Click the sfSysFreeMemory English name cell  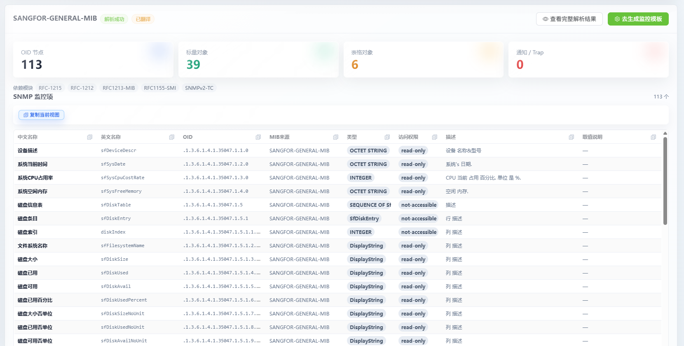(121, 192)
